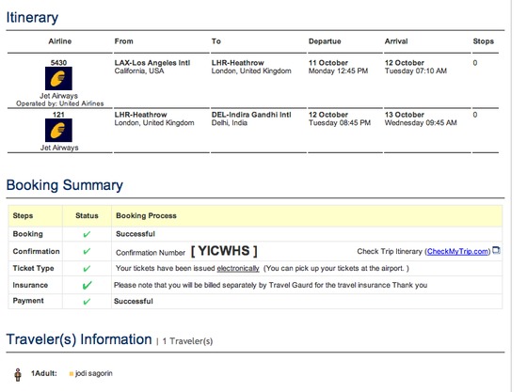Click the Travel Gaurd insurance note text
The image size is (527, 392).
pos(271,285)
